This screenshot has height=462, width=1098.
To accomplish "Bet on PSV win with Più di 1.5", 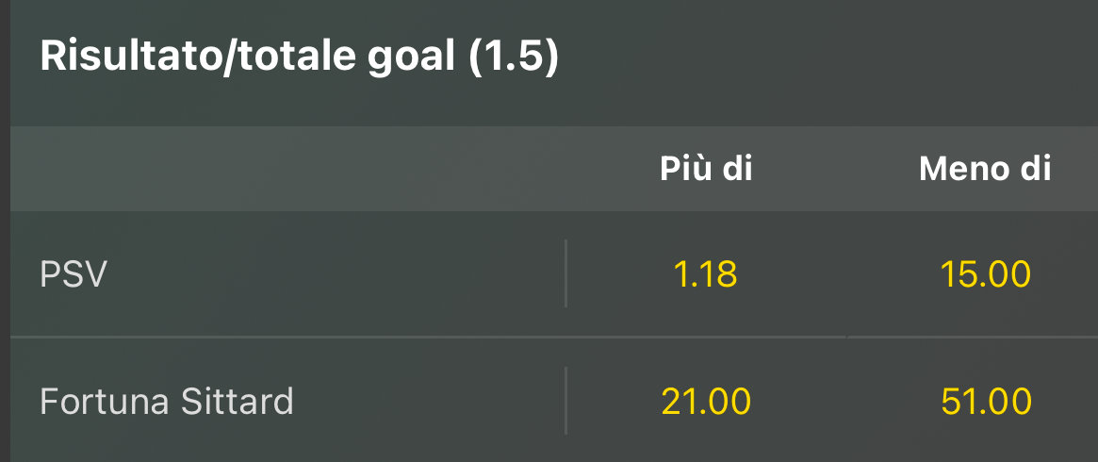I will pos(705,274).
